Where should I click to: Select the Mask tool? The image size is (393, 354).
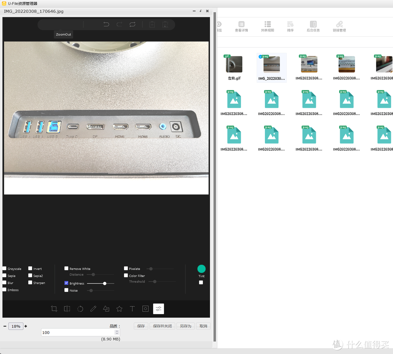(145, 309)
